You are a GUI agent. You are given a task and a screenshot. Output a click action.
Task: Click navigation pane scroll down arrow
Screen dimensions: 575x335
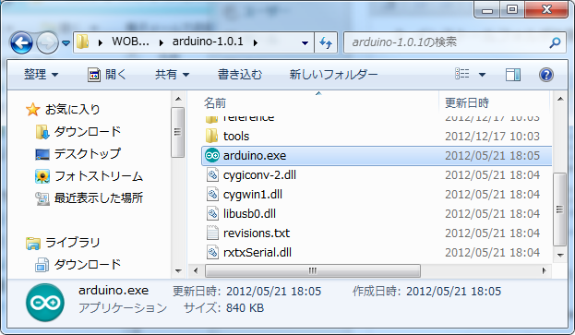coord(178,271)
